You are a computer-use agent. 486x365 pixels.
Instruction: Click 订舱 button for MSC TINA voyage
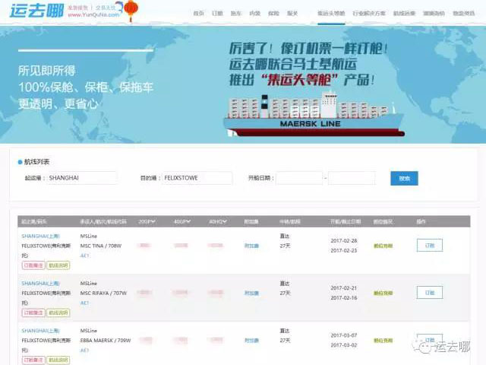point(429,246)
